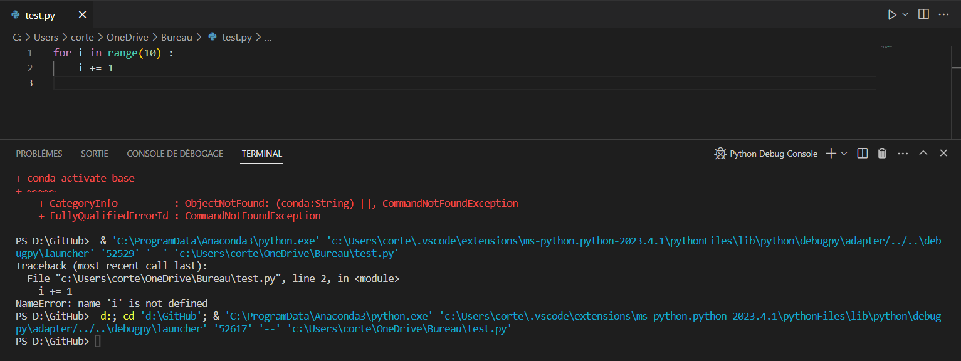Switch to the PROBLÈMES panel tab

click(39, 154)
